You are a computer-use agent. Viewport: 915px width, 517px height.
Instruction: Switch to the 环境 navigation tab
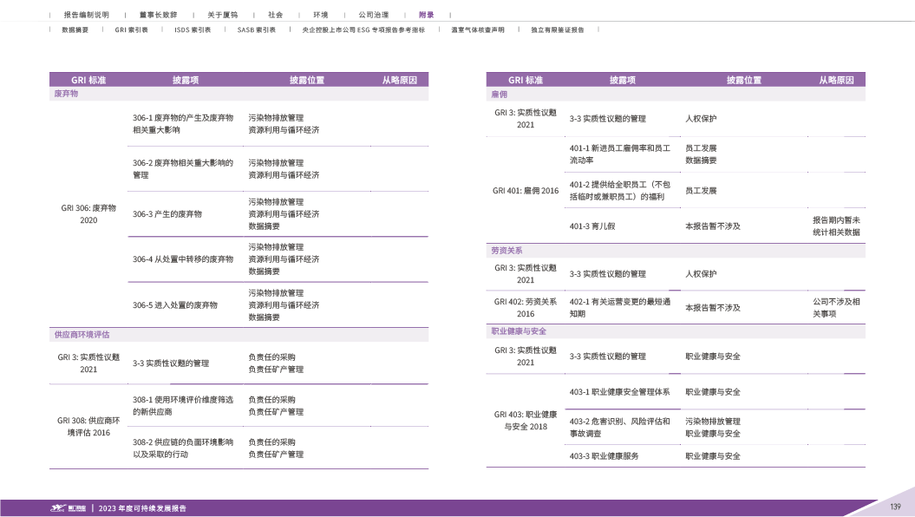(x=320, y=15)
